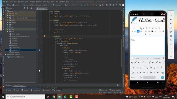Open the Event Log
The height and width of the screenshot is (99, 177).
(103, 90)
